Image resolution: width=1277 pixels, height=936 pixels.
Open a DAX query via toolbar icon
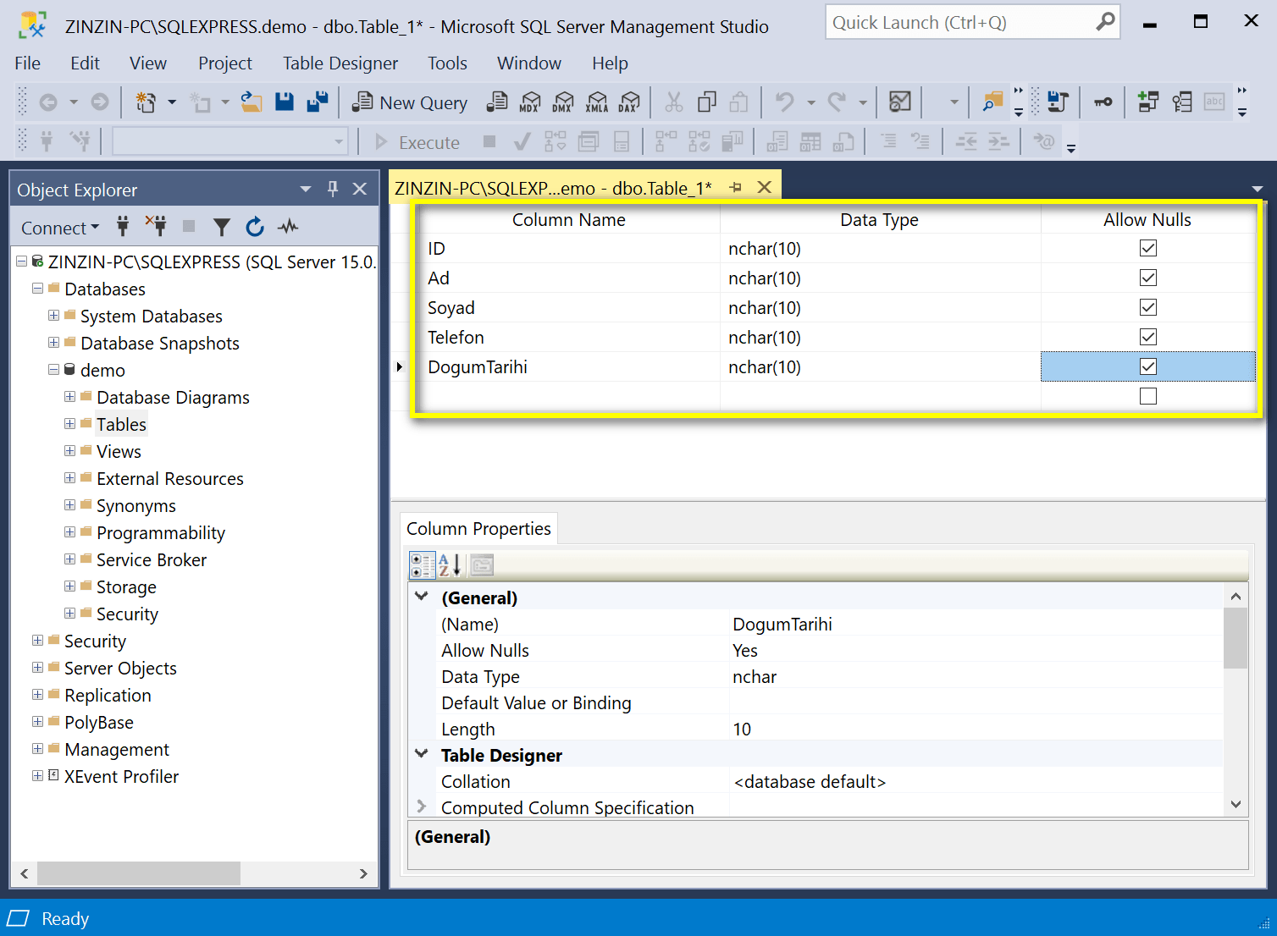630,102
